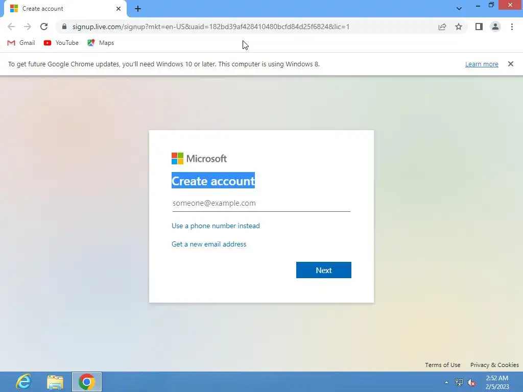Focus the email address input field

pos(261,203)
